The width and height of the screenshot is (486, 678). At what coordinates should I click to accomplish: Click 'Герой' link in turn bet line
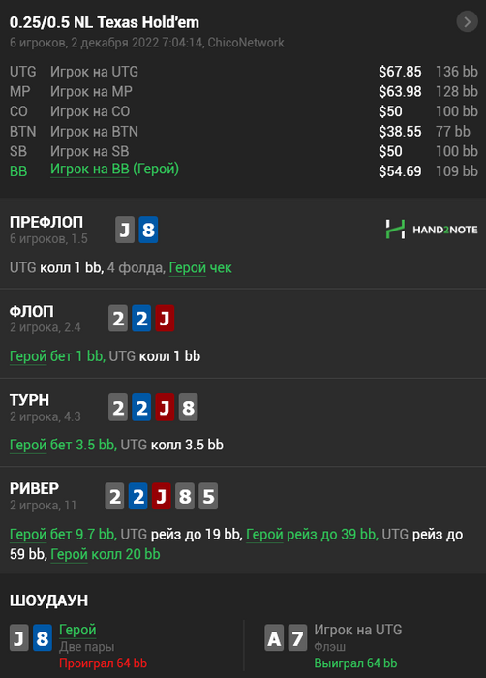[x=28, y=445]
